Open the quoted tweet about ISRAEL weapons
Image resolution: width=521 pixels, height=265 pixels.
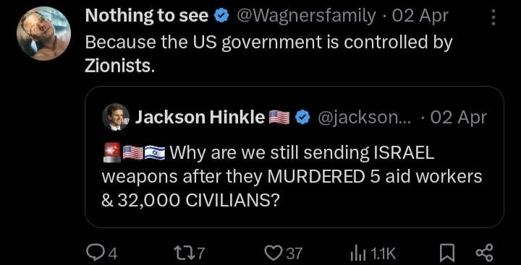click(295, 157)
